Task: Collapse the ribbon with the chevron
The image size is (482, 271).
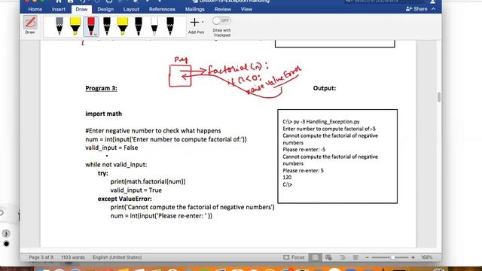Action: (x=434, y=9)
